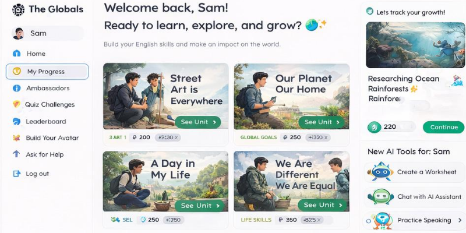The width and height of the screenshot is (466, 233).
Task: Open Build Your Avatar icon
Action: click(17, 138)
